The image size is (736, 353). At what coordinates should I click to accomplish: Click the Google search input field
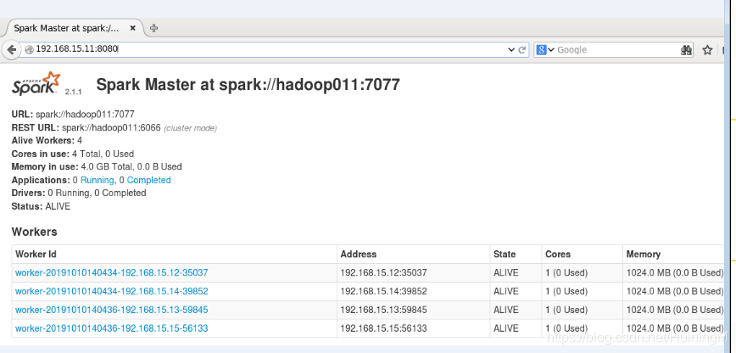(617, 50)
